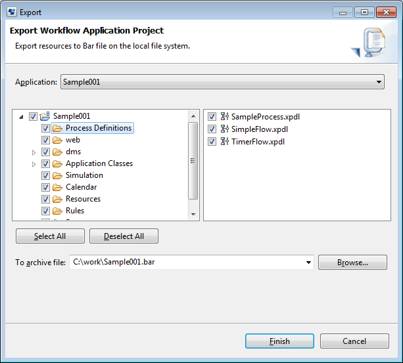The width and height of the screenshot is (403, 363).
Task: Uncheck the Process Definitions checkbox
Action: click(x=45, y=128)
